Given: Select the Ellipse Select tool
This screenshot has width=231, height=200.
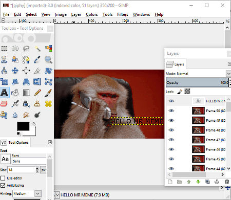Looking at the screenshot, I should pos(15,49).
